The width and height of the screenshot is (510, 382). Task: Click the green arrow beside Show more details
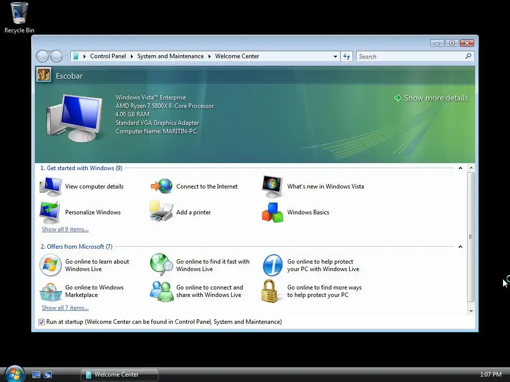pyautogui.click(x=397, y=98)
